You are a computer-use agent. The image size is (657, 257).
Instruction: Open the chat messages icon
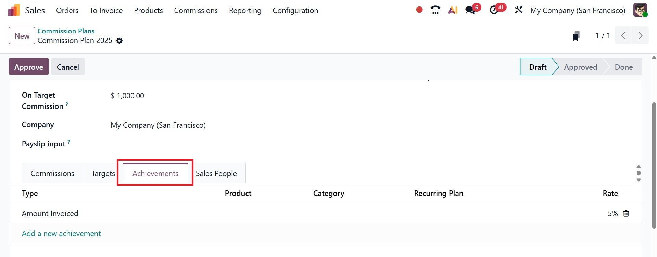pos(470,10)
